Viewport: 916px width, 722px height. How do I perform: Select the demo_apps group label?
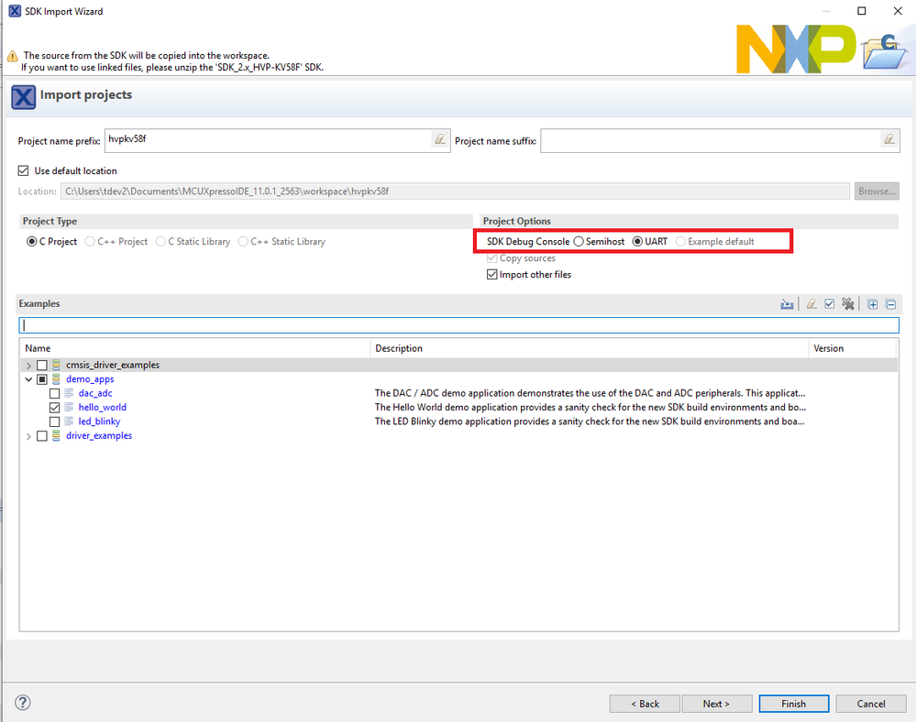click(90, 378)
